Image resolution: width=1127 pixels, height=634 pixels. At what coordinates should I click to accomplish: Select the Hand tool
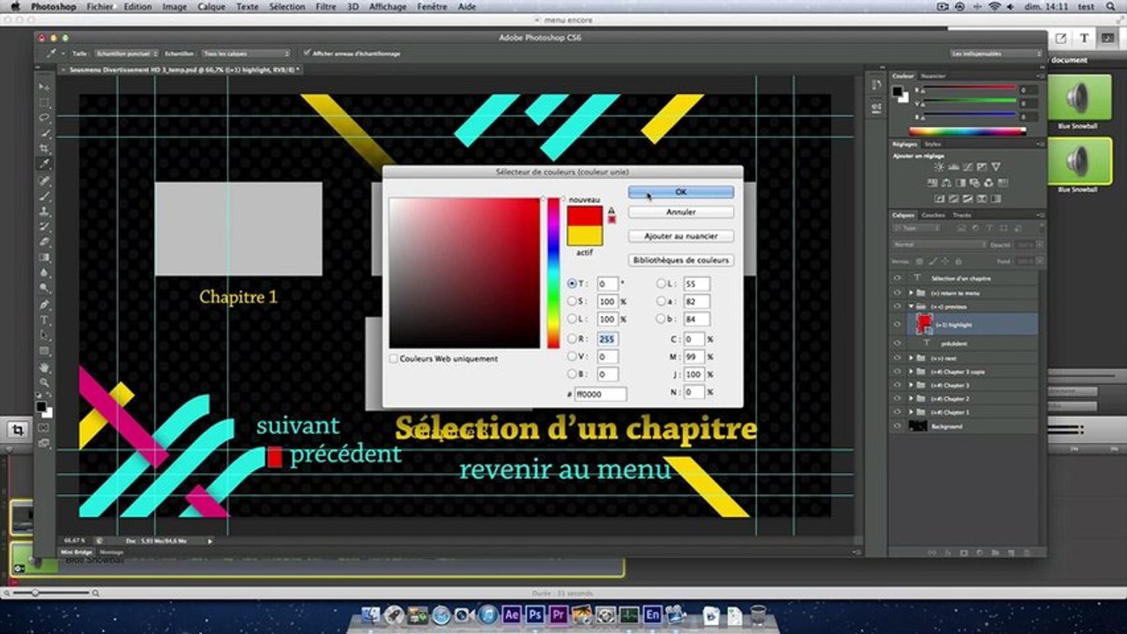pyautogui.click(x=44, y=367)
